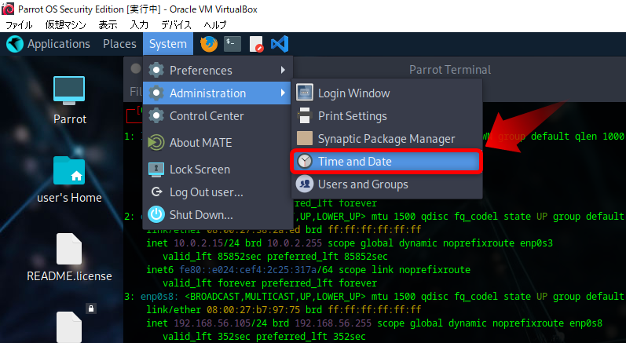The width and height of the screenshot is (626, 343).
Task: Expand the Administration submenu arrow
Action: tap(283, 93)
